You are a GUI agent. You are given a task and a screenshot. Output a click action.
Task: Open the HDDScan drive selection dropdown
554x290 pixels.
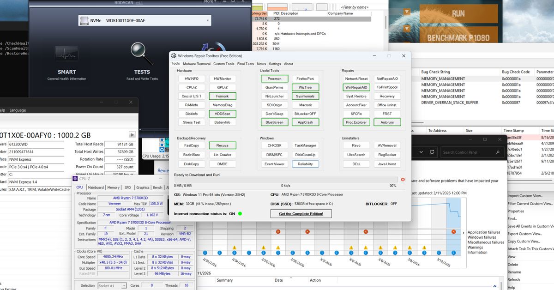[x=208, y=20]
